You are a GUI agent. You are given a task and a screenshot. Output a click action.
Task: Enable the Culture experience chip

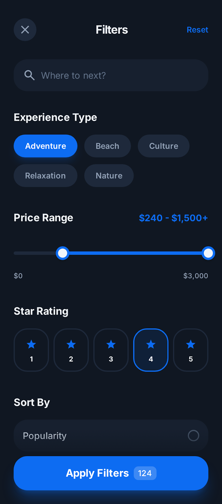point(164,146)
